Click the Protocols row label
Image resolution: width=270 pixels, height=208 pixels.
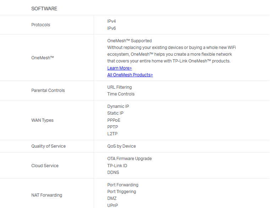pyautogui.click(x=41, y=25)
